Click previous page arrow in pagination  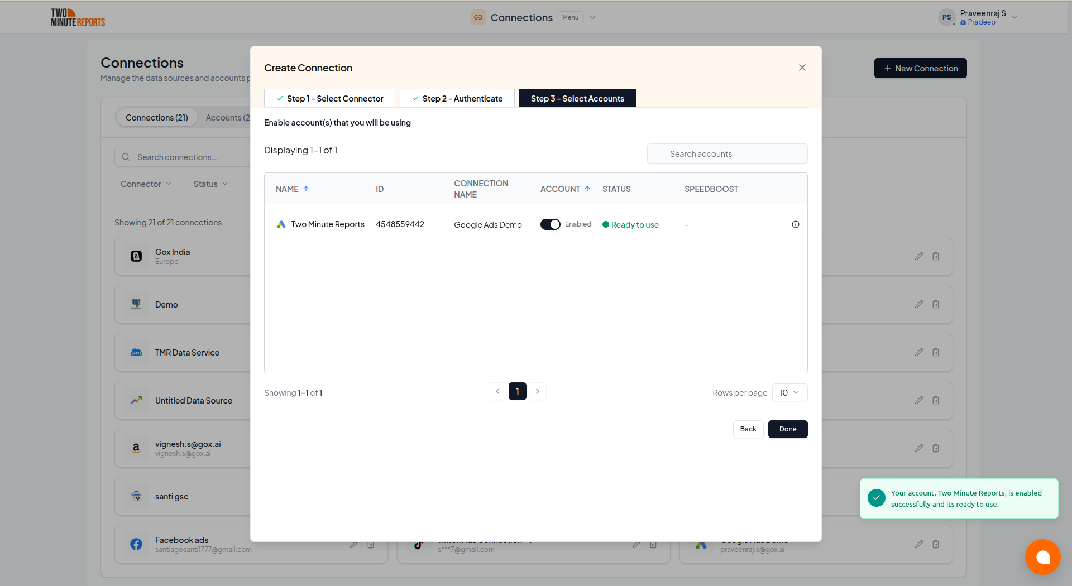(497, 391)
